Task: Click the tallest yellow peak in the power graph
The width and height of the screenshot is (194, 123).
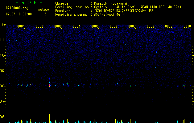Action: click(50, 118)
